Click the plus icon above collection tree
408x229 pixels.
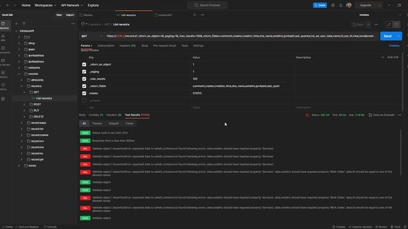(x=17, y=24)
